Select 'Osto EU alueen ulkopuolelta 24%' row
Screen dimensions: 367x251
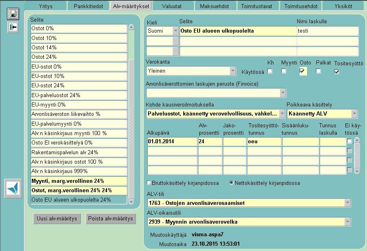click(79, 200)
